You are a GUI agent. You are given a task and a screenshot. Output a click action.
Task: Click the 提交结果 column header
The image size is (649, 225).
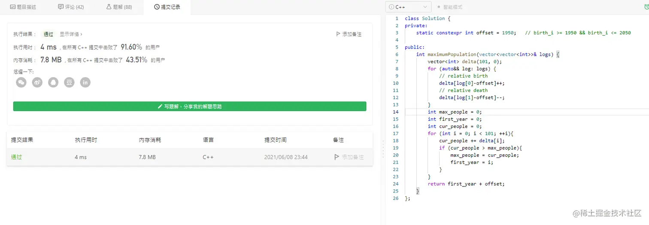[x=22, y=140]
